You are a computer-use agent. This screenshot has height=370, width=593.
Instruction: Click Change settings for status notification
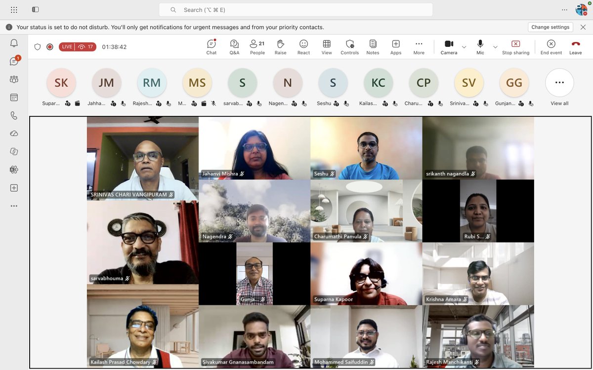pos(551,27)
